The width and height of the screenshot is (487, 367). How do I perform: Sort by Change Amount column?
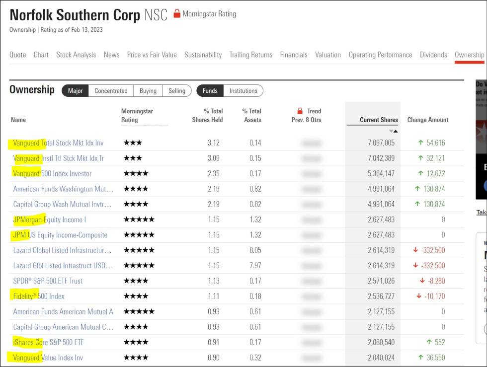pyautogui.click(x=428, y=120)
